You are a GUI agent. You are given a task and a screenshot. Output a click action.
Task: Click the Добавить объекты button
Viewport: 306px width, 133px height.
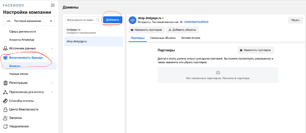(x=183, y=30)
